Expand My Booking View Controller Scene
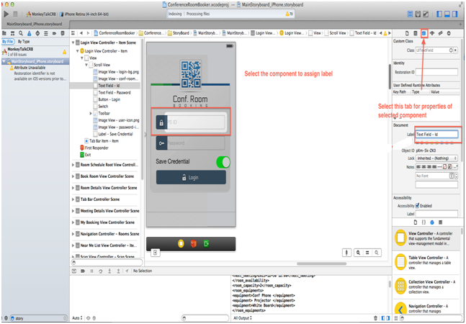Viewport: 466px width, 324px height. [x=73, y=222]
